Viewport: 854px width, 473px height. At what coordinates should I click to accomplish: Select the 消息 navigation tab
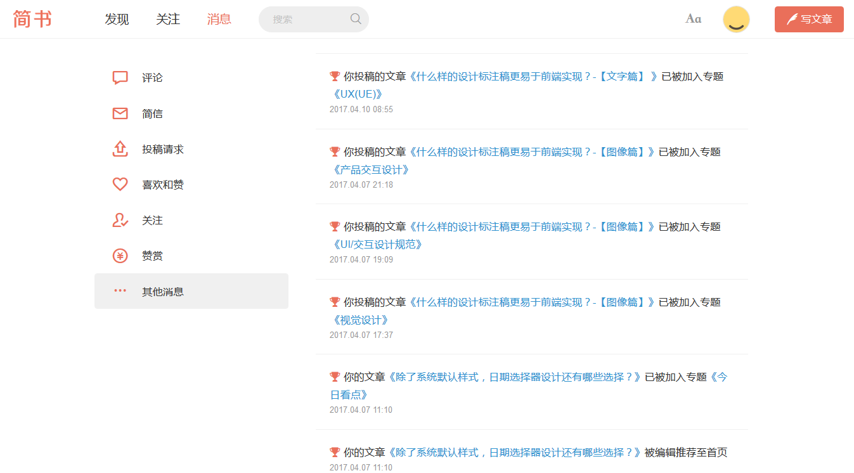[219, 19]
